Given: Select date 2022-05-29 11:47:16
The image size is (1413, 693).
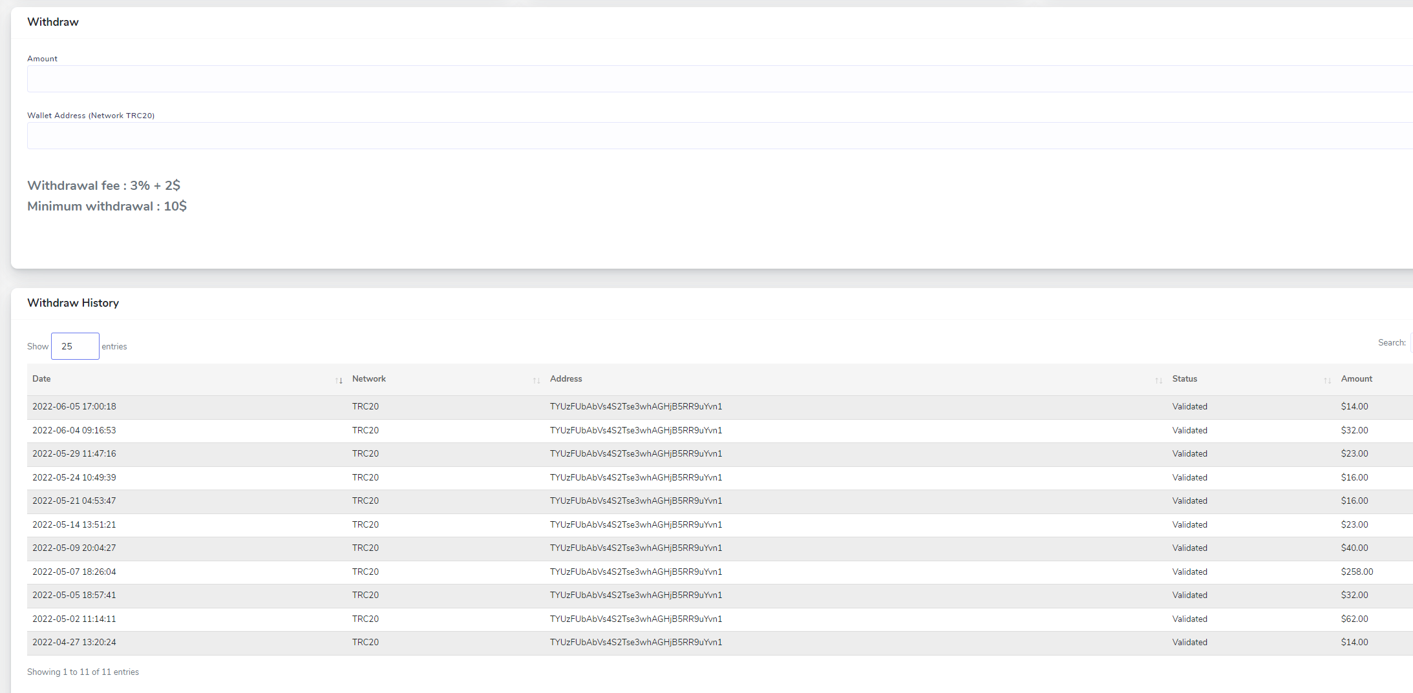Looking at the screenshot, I should tap(74, 454).
